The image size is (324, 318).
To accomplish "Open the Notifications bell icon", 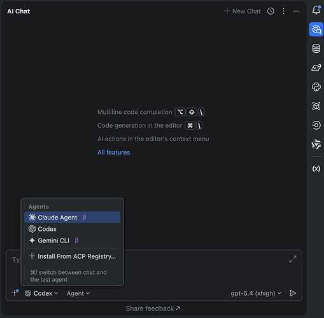I will [316, 10].
